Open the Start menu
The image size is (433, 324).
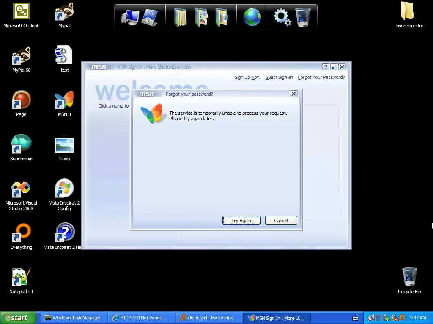point(18,318)
